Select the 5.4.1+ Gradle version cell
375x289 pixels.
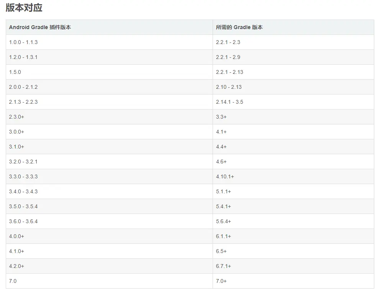point(223,206)
